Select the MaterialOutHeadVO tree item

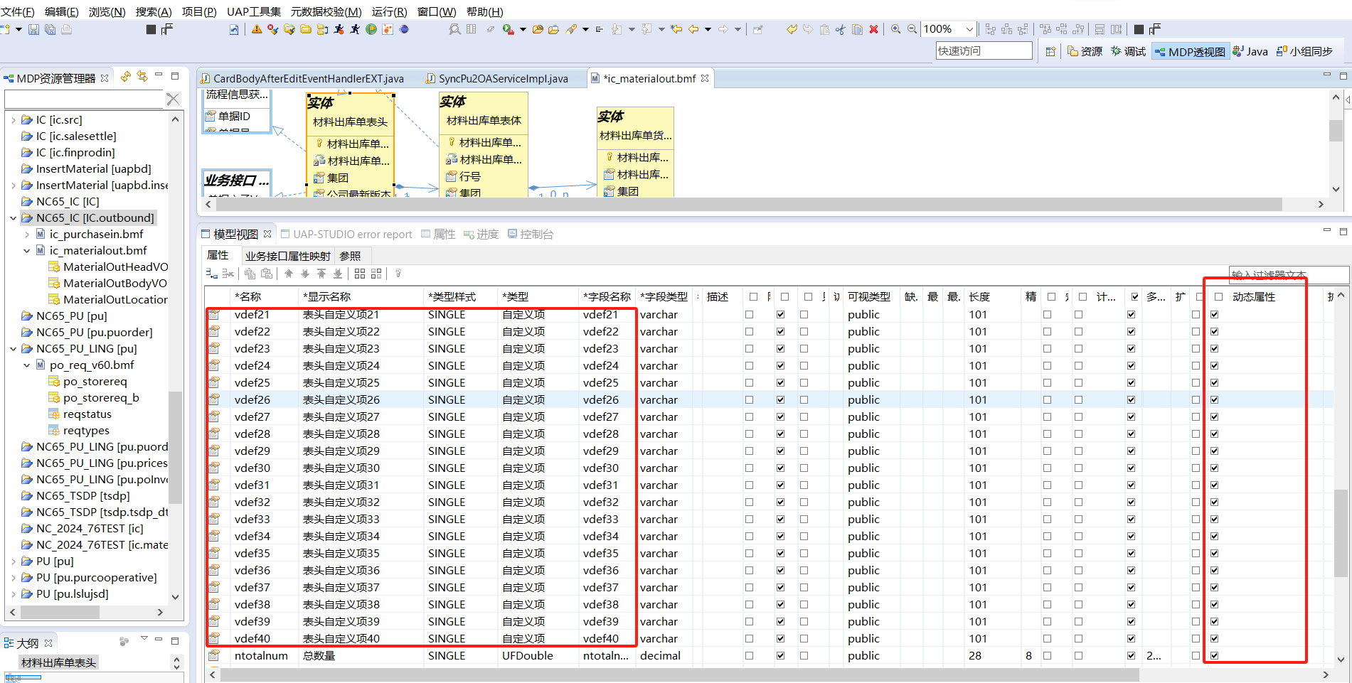coord(108,267)
